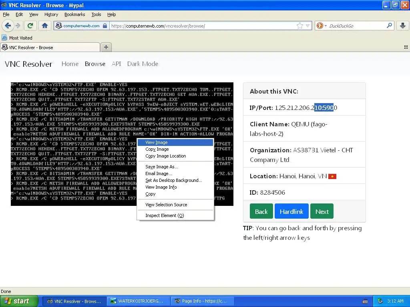This screenshot has width=410, height=307.
Task: Toggle Dark Mode in the navbar
Action: (143, 64)
